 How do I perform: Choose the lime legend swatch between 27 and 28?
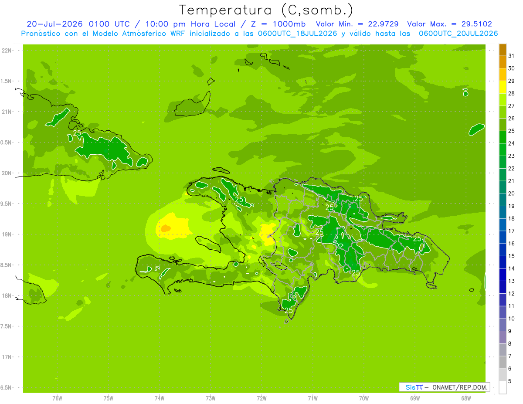tap(503, 100)
